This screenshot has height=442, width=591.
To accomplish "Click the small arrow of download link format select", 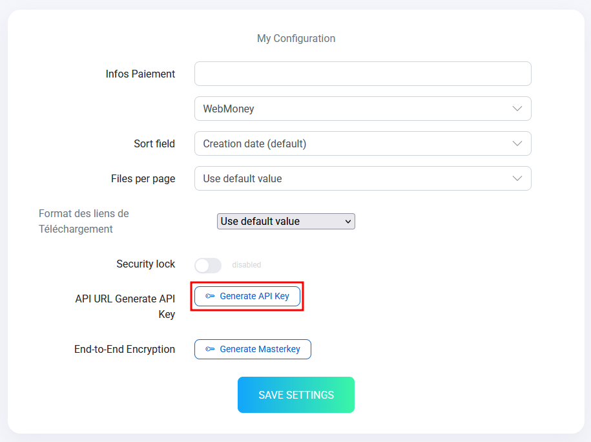I will [348, 222].
